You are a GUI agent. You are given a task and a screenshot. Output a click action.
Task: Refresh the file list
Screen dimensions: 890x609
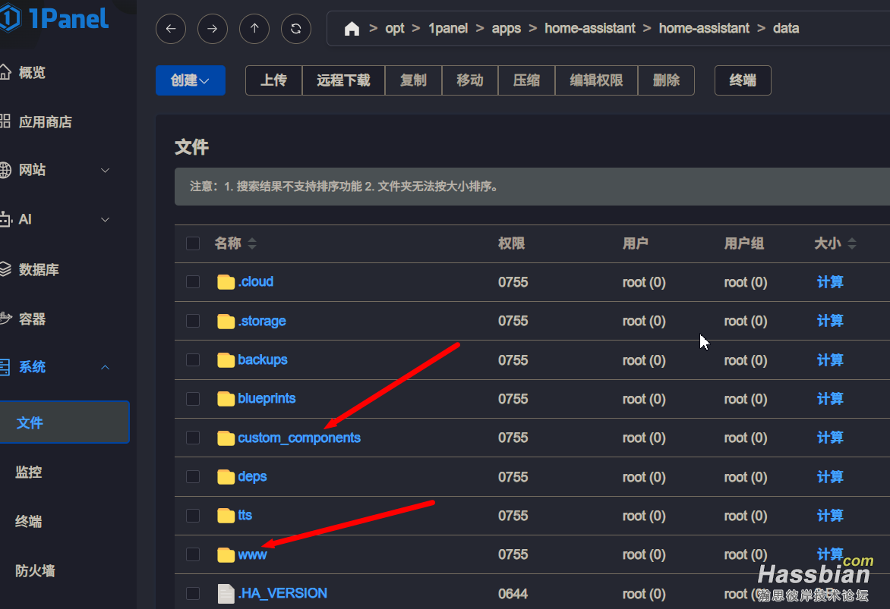click(295, 28)
